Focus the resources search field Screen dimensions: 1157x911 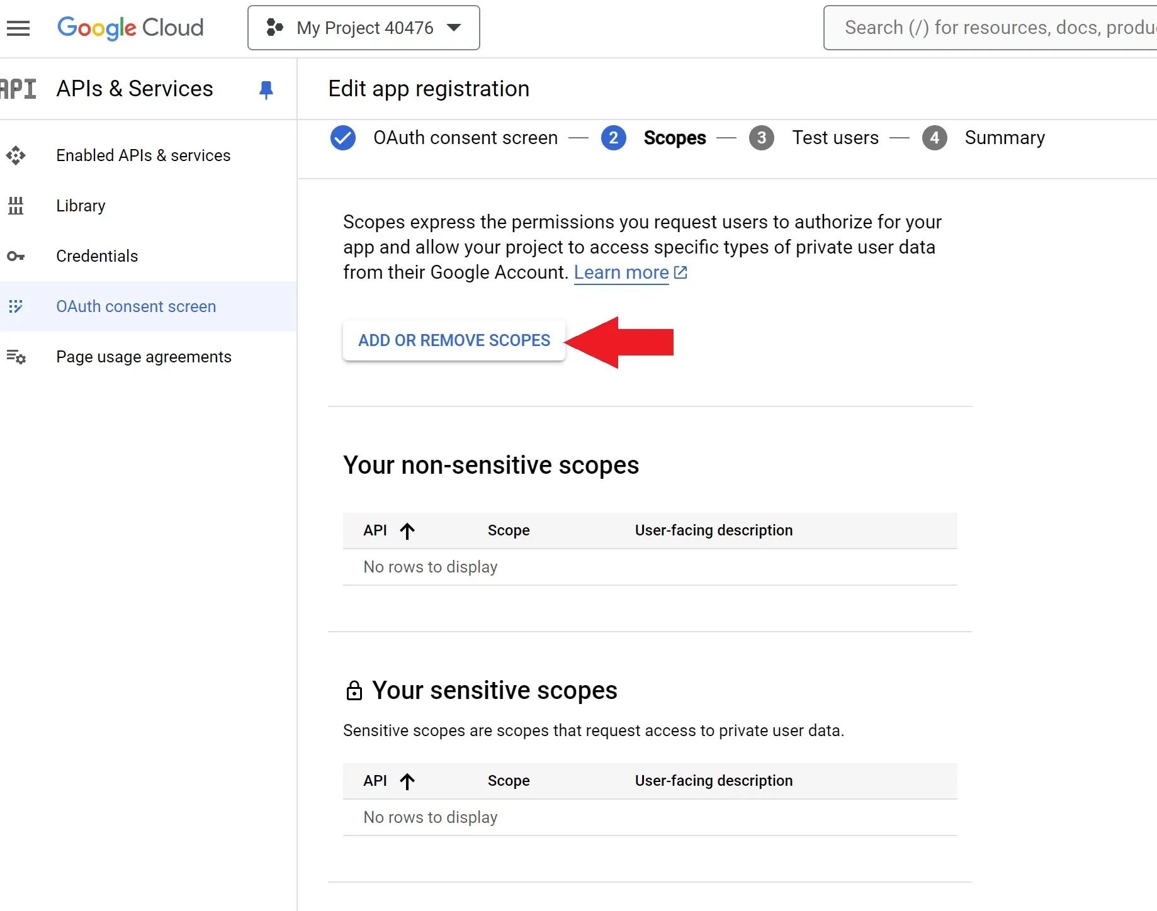pyautogui.click(x=995, y=28)
